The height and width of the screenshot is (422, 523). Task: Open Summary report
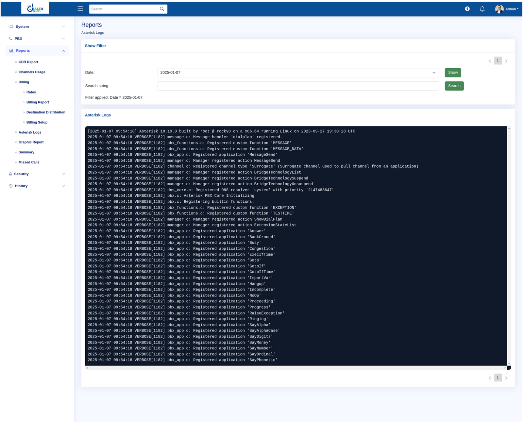pos(26,152)
